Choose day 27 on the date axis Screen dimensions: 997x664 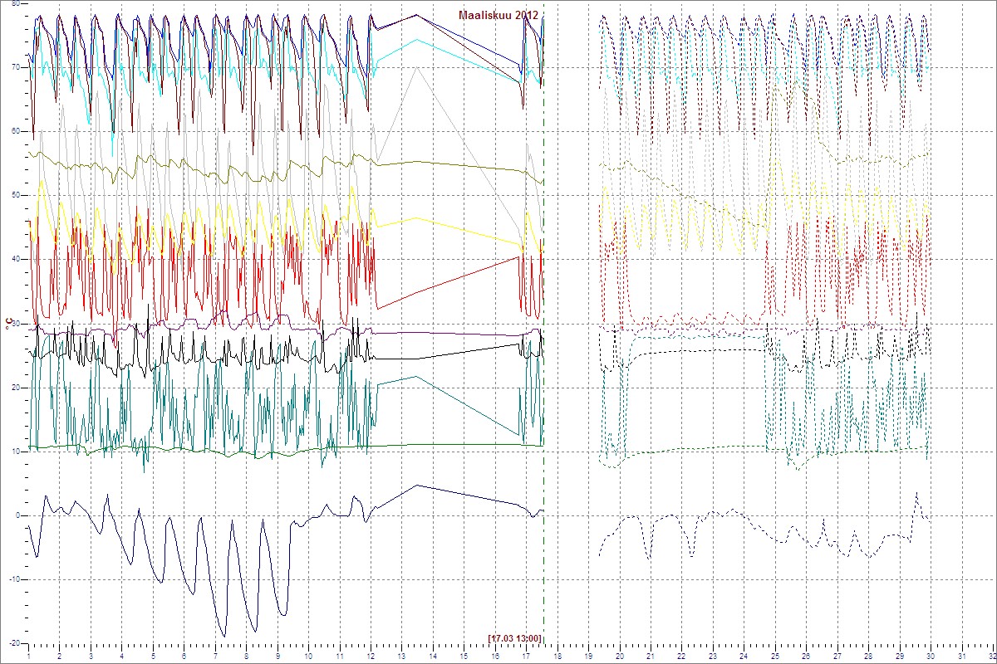837,656
